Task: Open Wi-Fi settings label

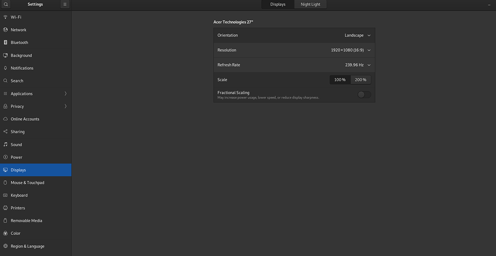Action: tap(16, 17)
